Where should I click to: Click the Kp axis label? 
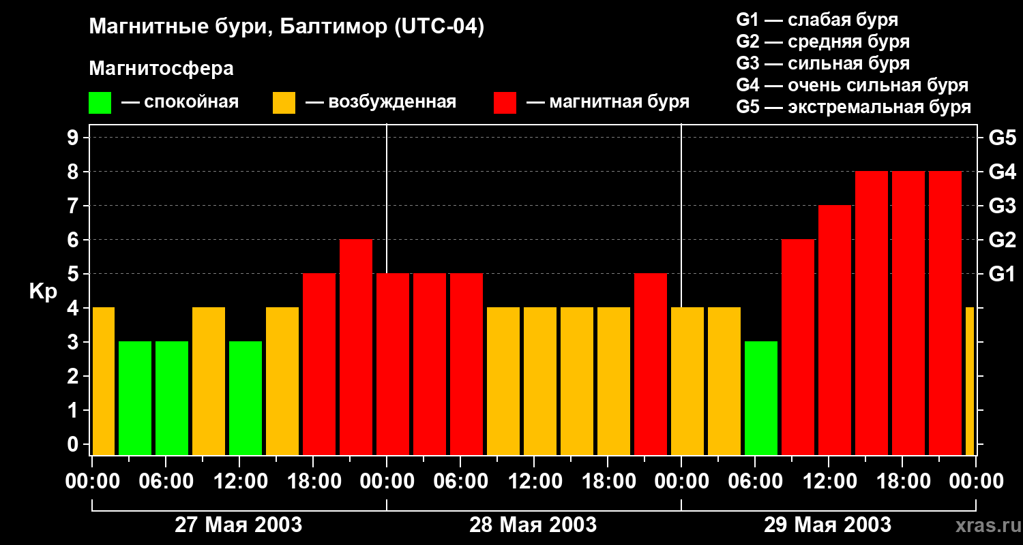tap(43, 292)
